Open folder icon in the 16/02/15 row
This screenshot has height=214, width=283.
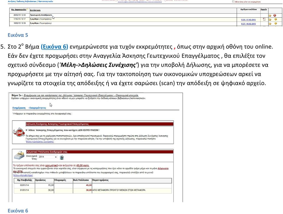pyautogui.click(x=270, y=24)
